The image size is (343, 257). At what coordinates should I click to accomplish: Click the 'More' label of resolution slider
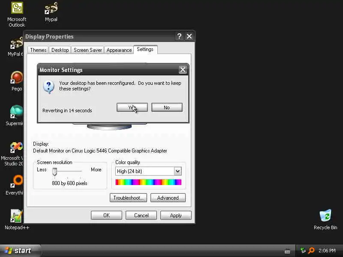[x=96, y=170]
